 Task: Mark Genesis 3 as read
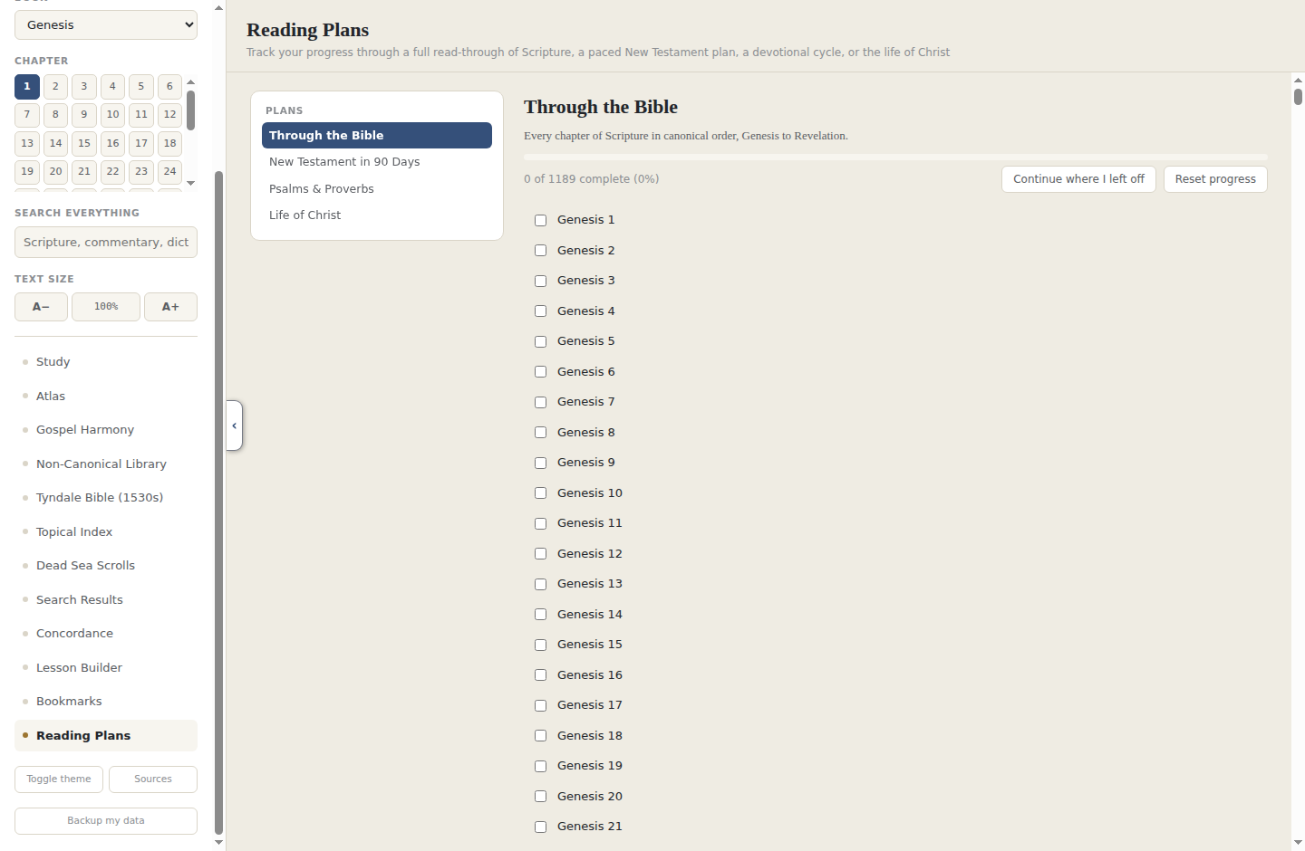(x=540, y=281)
